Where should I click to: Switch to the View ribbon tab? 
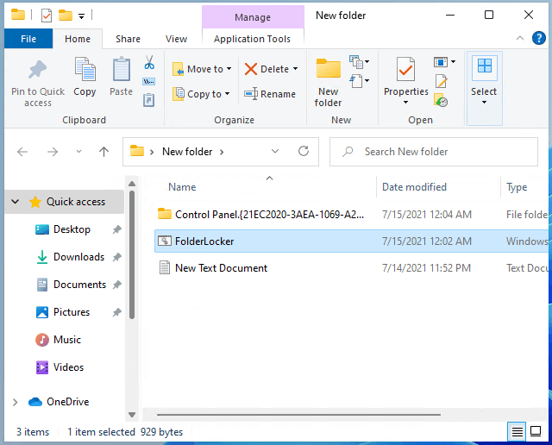pyautogui.click(x=176, y=39)
